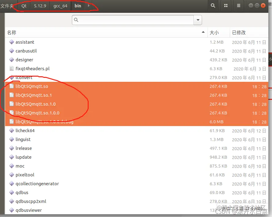Click the 1.2 MB size of assistant
The image size is (272, 217).
[216, 42]
